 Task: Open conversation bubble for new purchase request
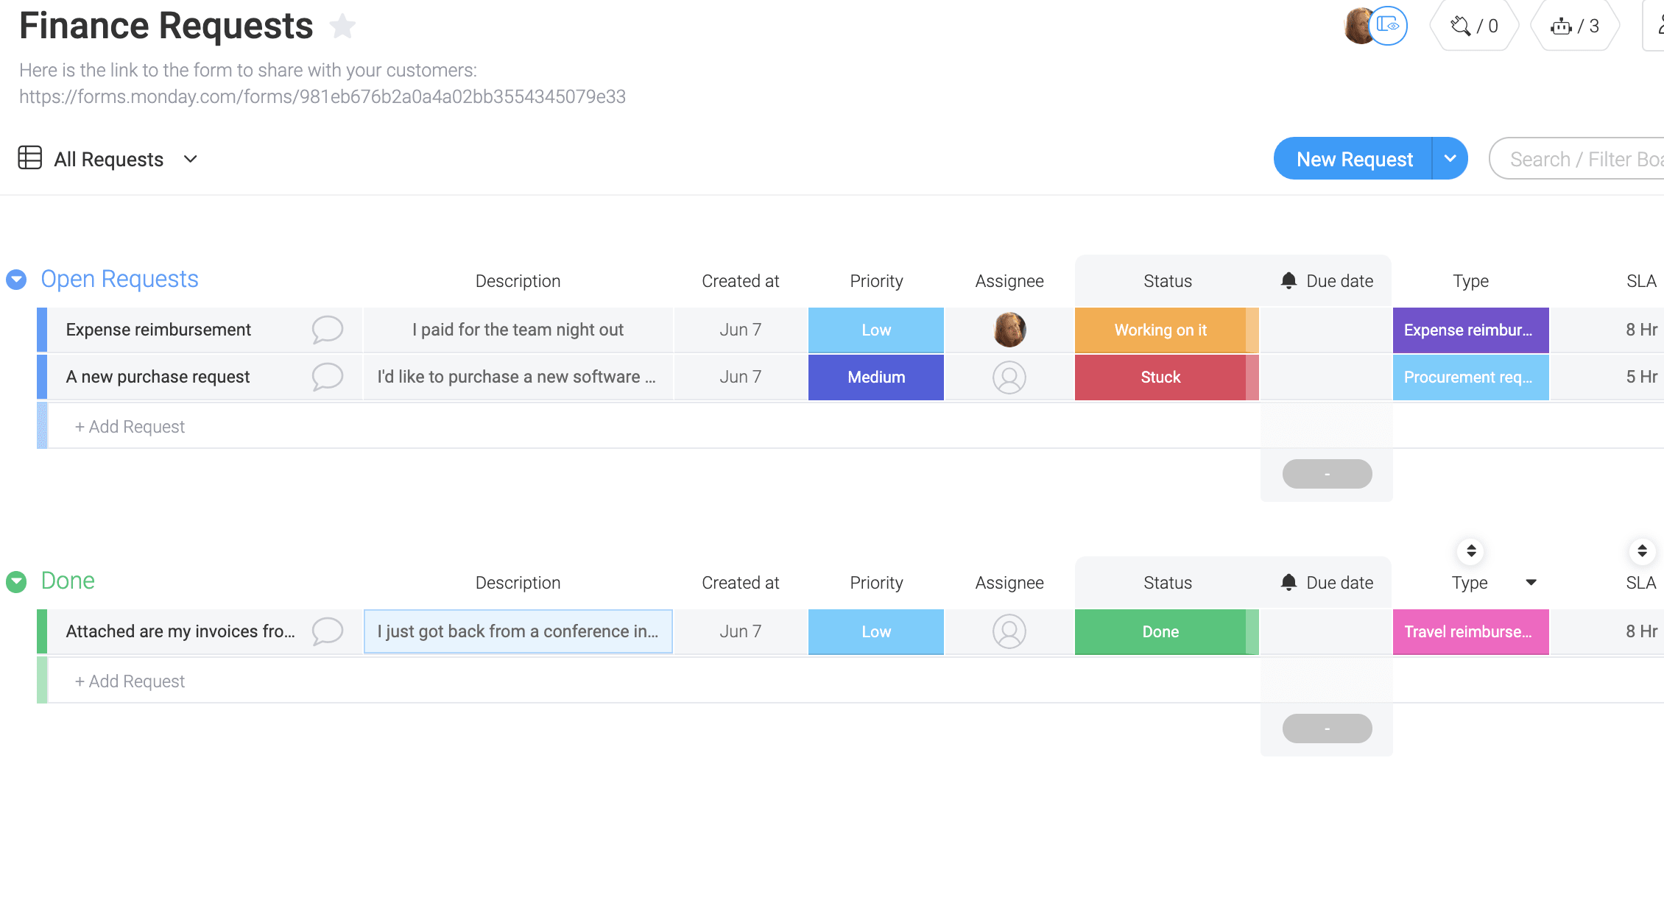327,377
